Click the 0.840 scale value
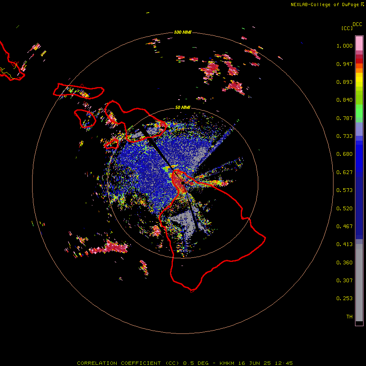This screenshot has width=366, height=366. coord(344,100)
